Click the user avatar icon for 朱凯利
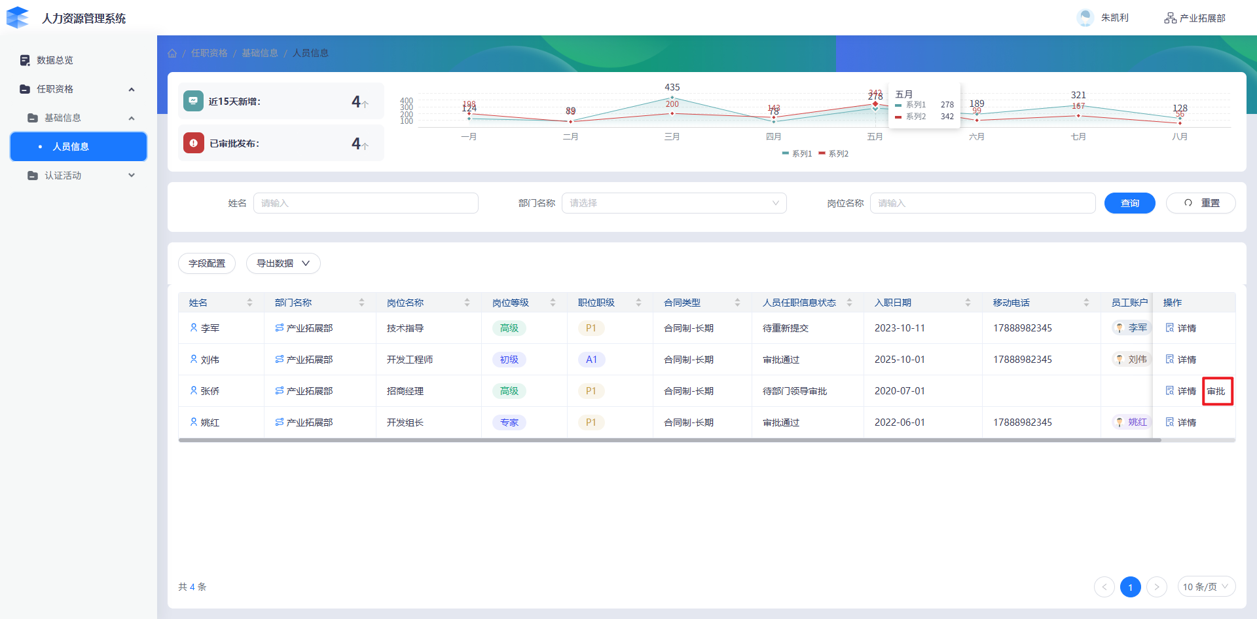1257x619 pixels. 1085,18
